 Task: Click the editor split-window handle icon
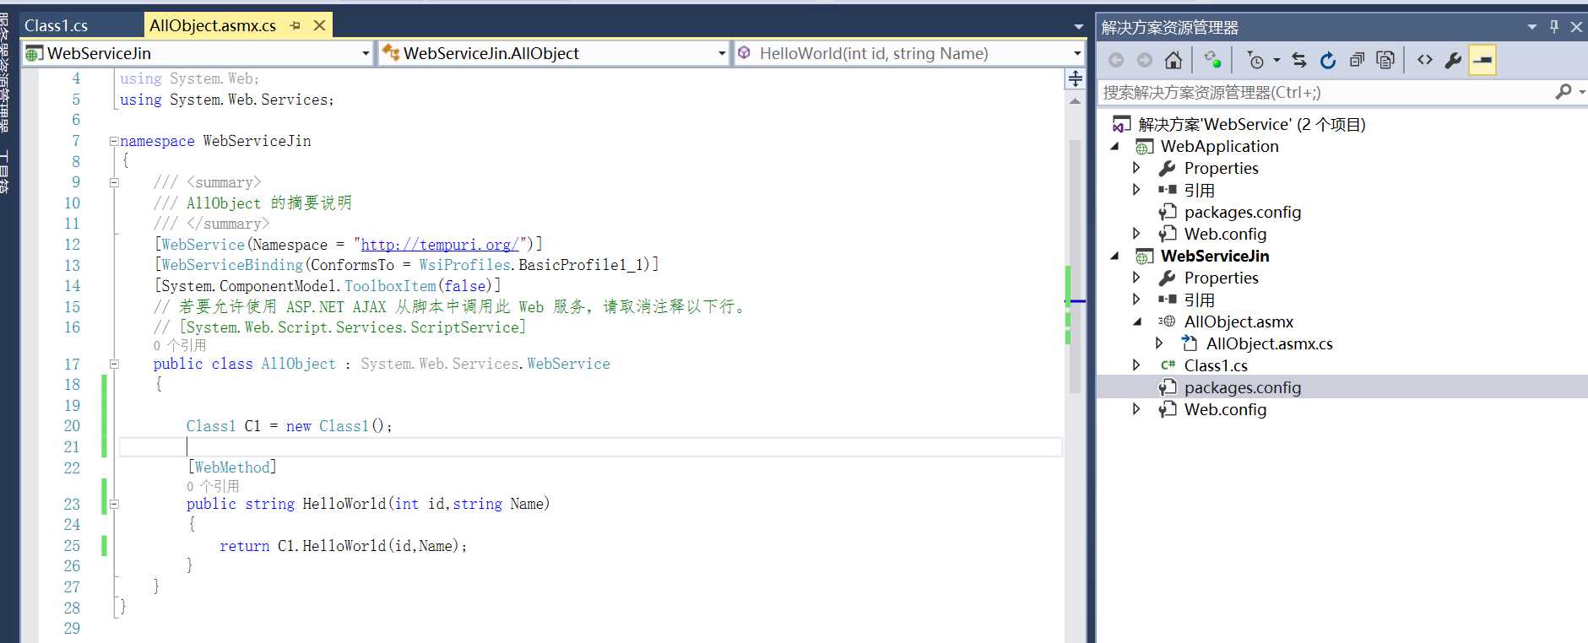coord(1075,78)
